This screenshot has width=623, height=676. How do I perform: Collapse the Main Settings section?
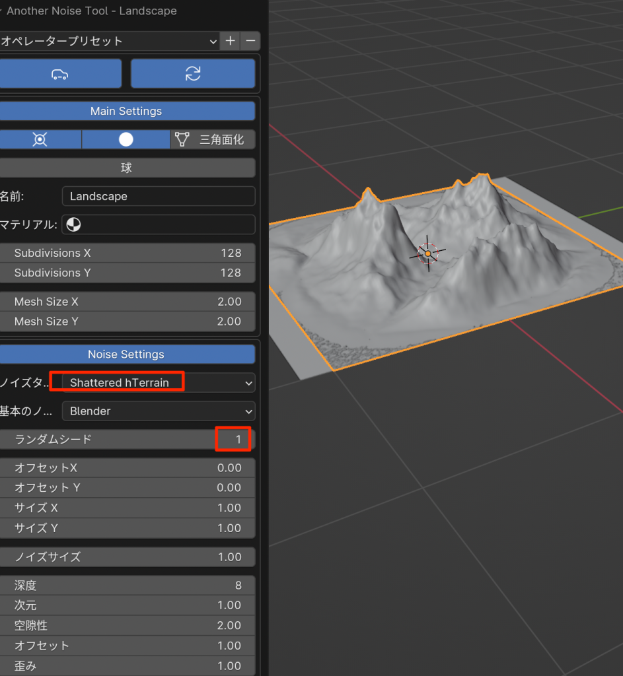tap(126, 111)
